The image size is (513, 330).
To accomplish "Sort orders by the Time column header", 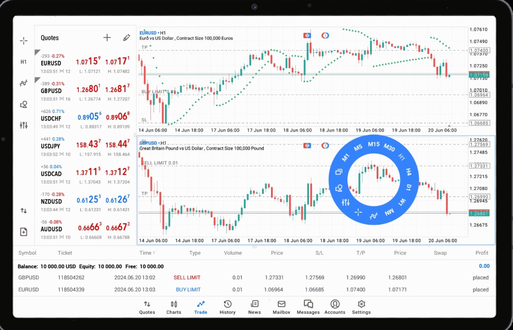I will (x=145, y=253).
